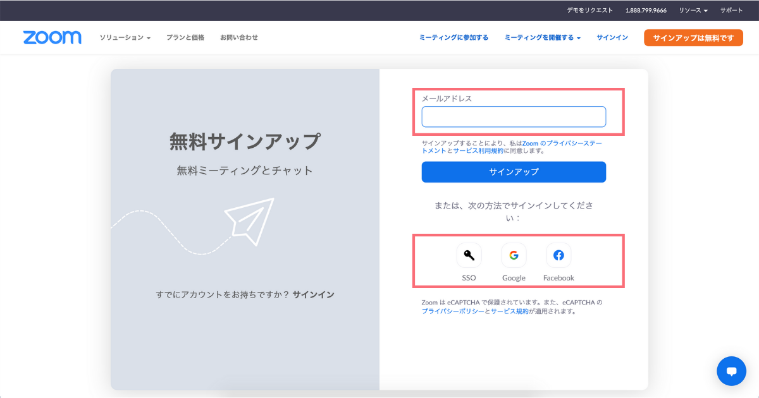Image resolution: width=759 pixels, height=398 pixels.
Task: Open the ミーティングを開催する dropdown
Action: click(541, 37)
